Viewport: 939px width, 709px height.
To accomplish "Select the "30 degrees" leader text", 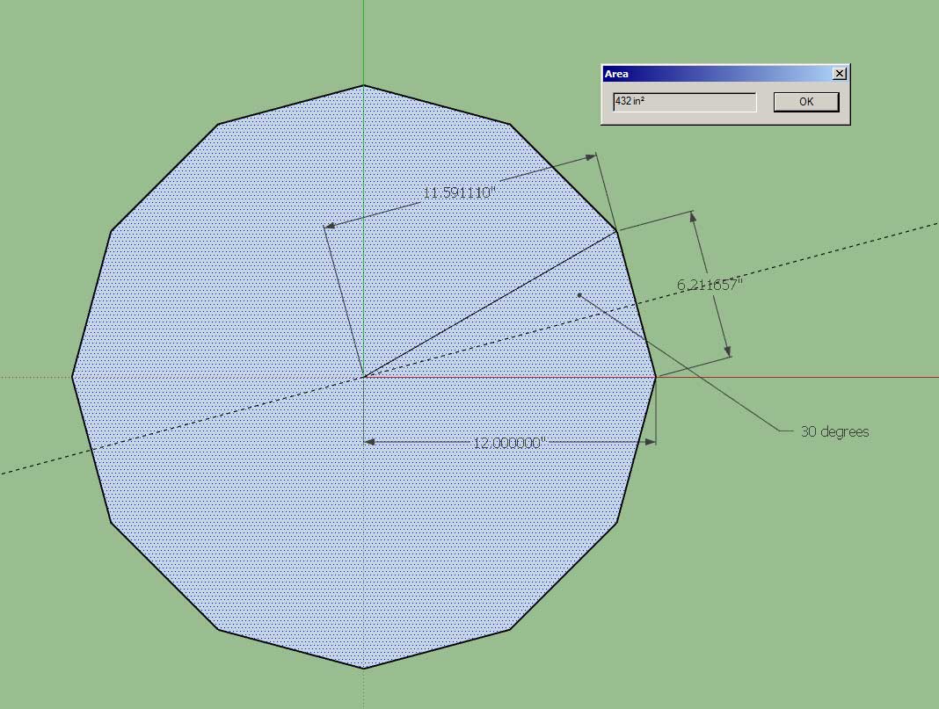I will [834, 431].
